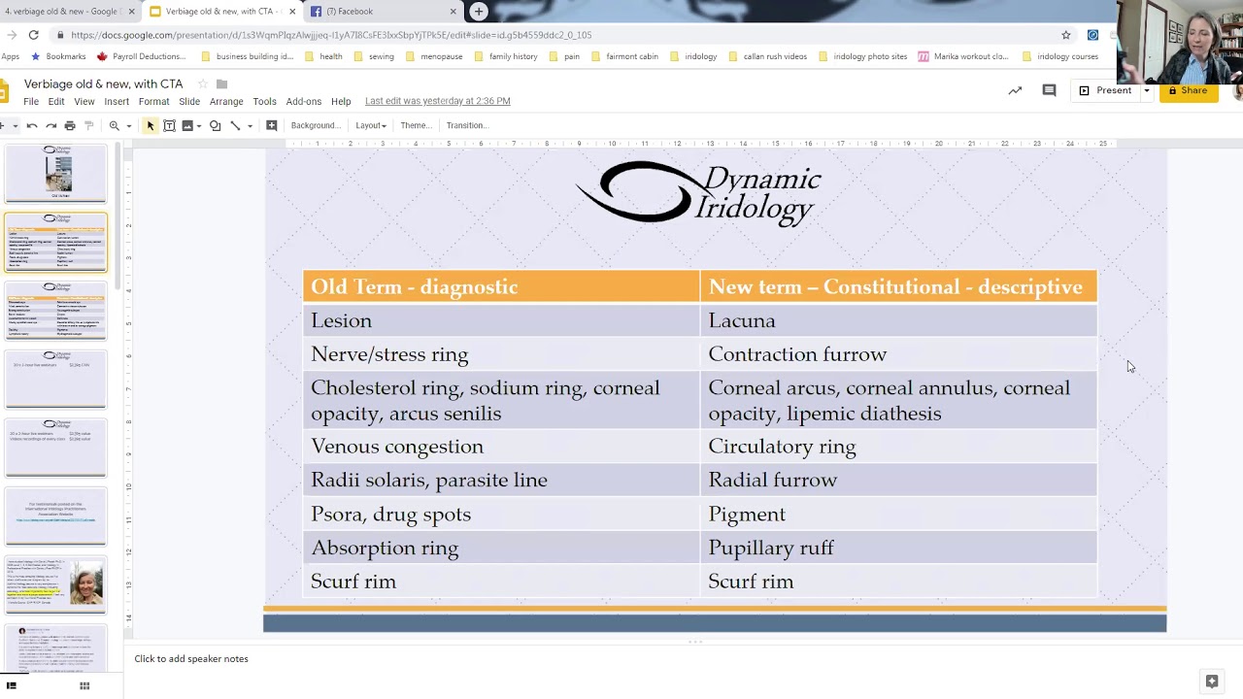Click the Undo arrow in the toolbar
Screen dimensions: 1243x699
click(32, 125)
